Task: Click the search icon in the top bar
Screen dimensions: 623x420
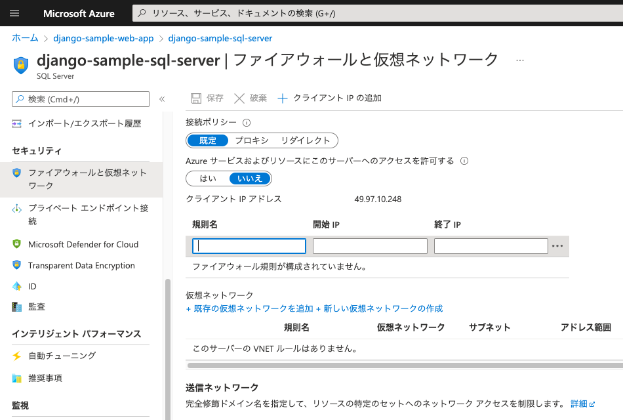Action: 142,13
